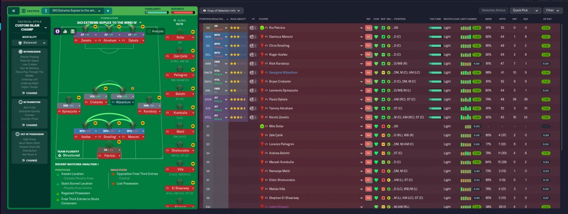The width and height of the screenshot is (568, 214).
Task: Open Recent Matches Analysis link
Action: click(77, 164)
